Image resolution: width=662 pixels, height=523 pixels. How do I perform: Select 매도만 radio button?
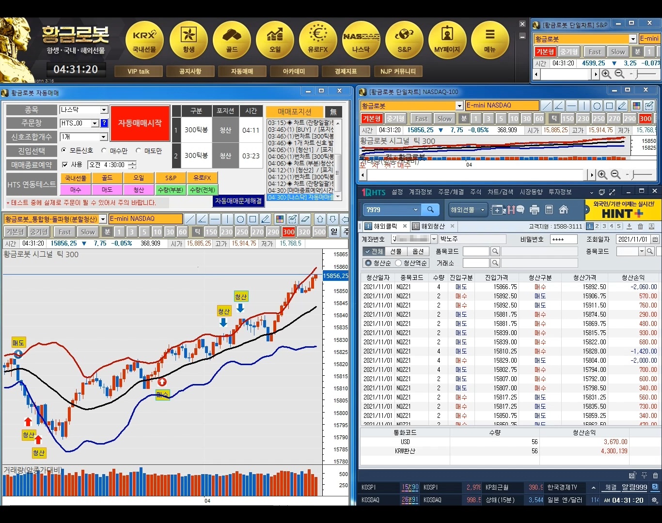click(138, 151)
